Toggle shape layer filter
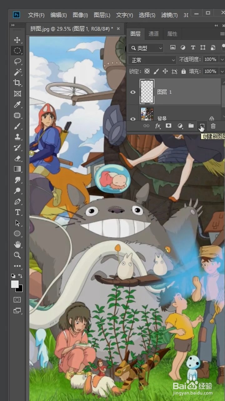 pyautogui.click(x=203, y=48)
